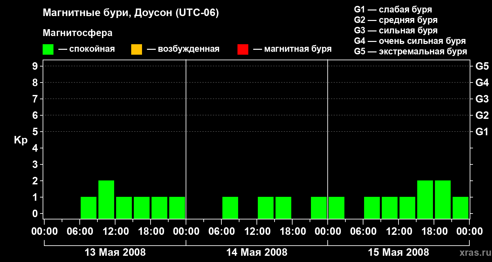Click the '15 Мая 2008' date label

[399, 252]
